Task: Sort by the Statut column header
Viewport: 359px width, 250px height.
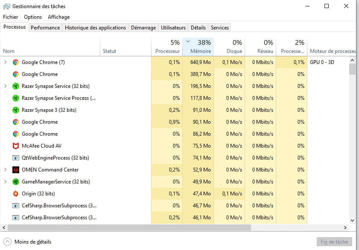Action: pyautogui.click(x=126, y=47)
